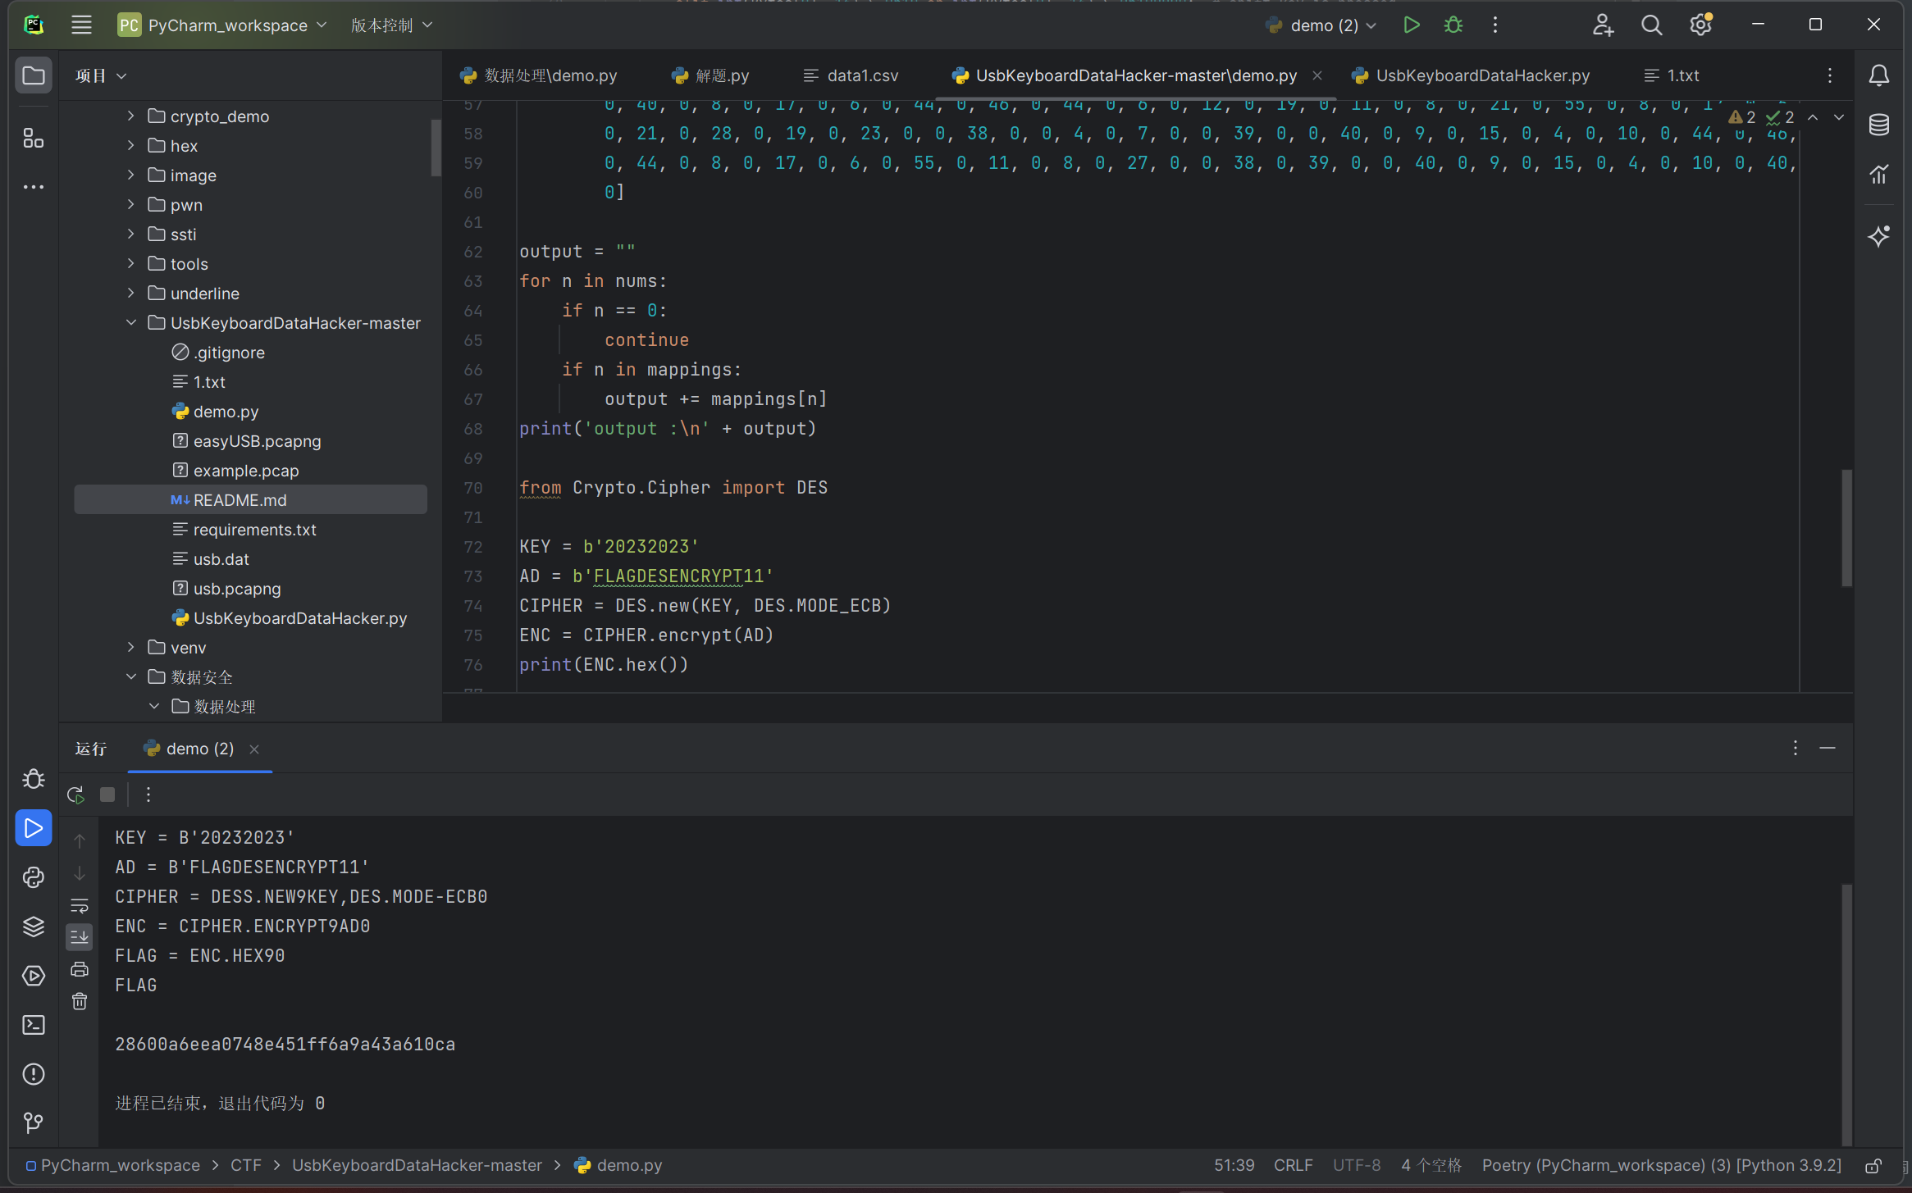Open the SciView charts panel
This screenshot has width=1912, height=1193.
pos(1878,174)
